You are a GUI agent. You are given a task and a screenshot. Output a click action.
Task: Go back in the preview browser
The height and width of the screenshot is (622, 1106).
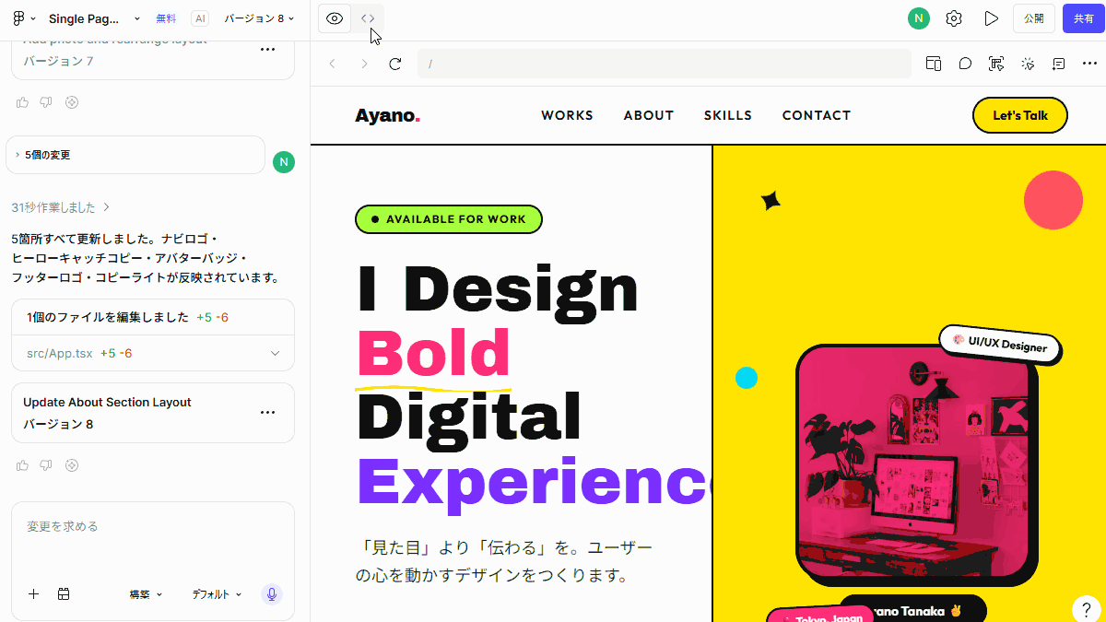tap(333, 64)
